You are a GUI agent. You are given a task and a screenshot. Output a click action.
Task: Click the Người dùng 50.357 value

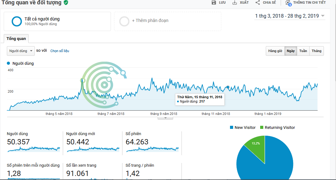point(18,142)
